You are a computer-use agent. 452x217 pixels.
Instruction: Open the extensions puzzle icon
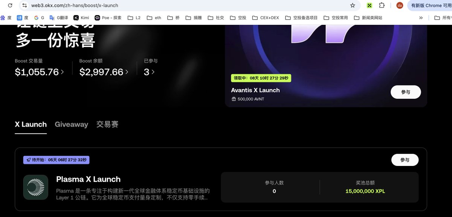coord(382,5)
